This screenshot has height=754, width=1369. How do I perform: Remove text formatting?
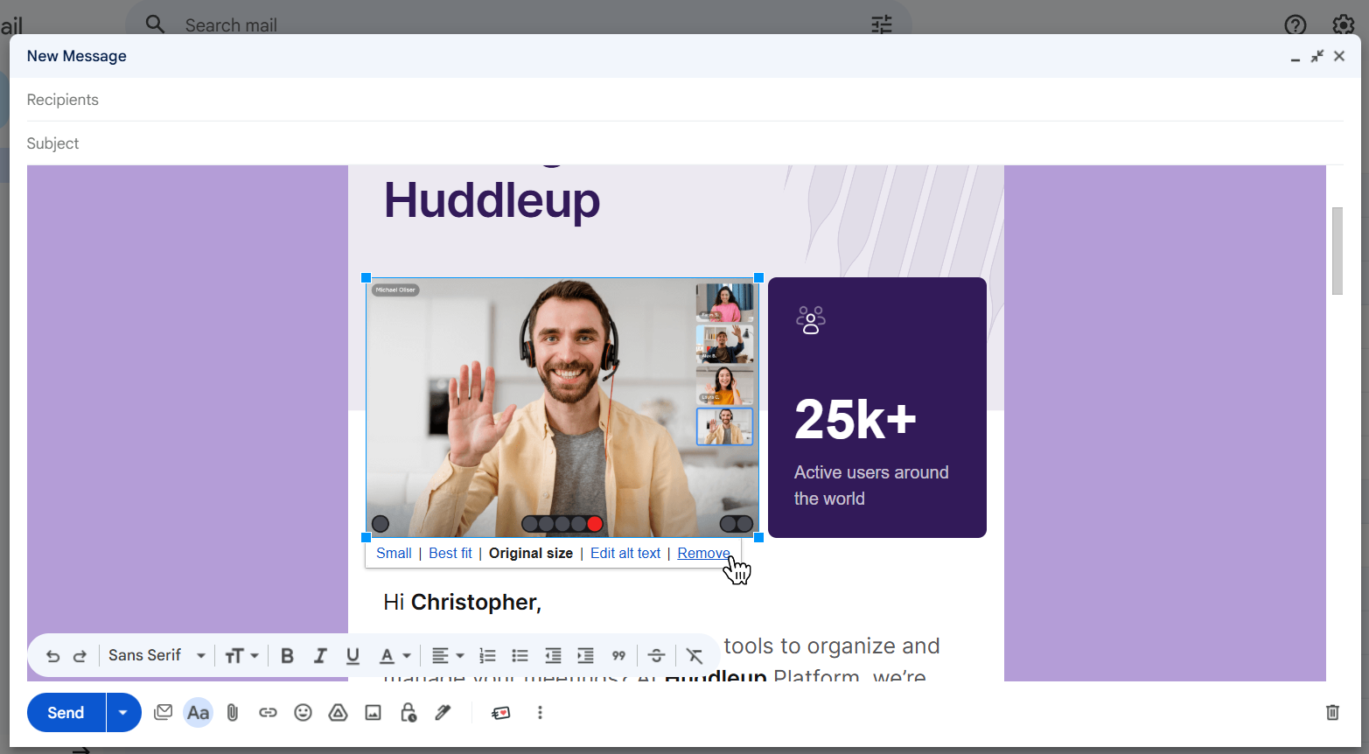coord(695,656)
